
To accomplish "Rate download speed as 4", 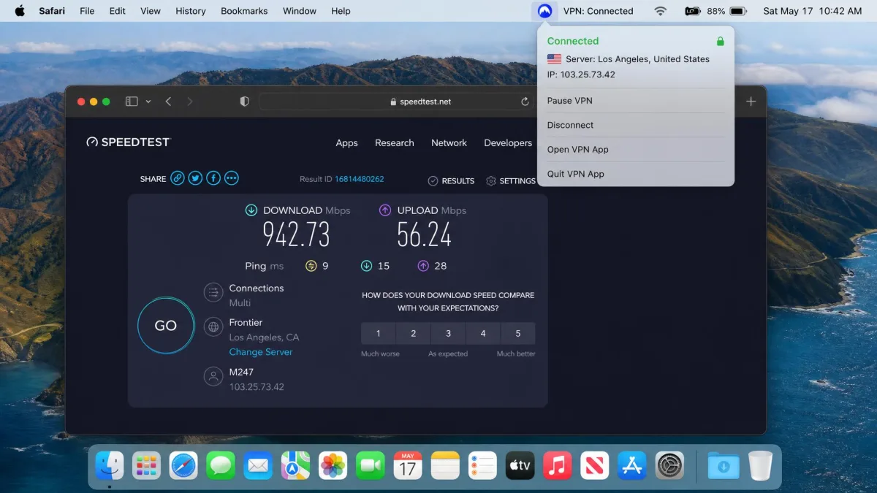I will pos(483,333).
